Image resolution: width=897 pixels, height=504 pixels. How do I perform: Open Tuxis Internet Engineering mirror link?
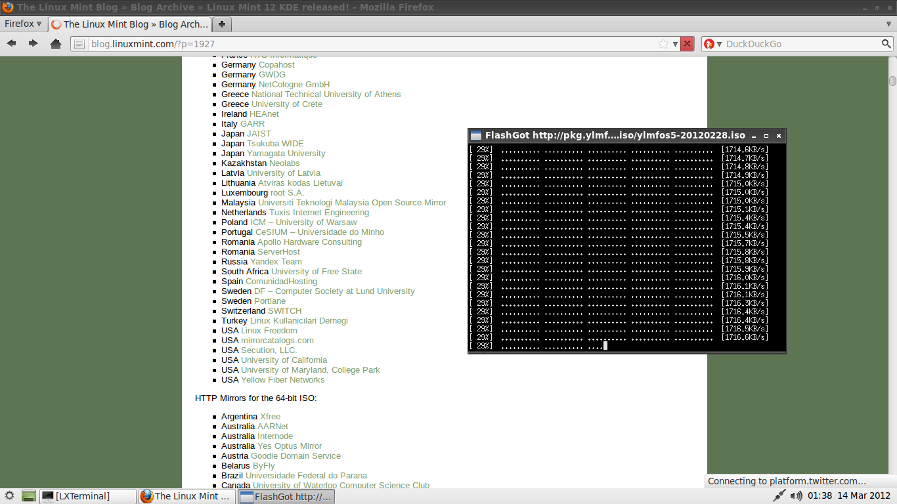[319, 212]
